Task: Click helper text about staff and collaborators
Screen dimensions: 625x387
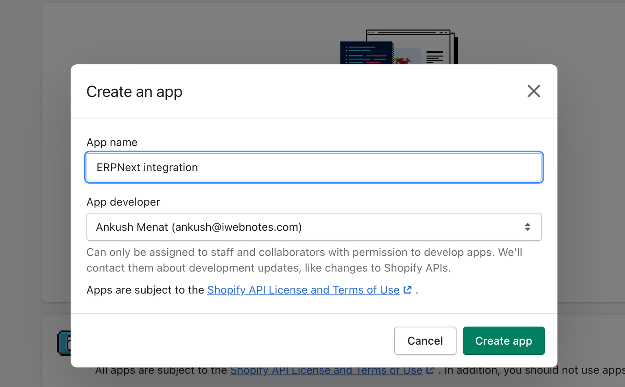Action: (x=304, y=260)
